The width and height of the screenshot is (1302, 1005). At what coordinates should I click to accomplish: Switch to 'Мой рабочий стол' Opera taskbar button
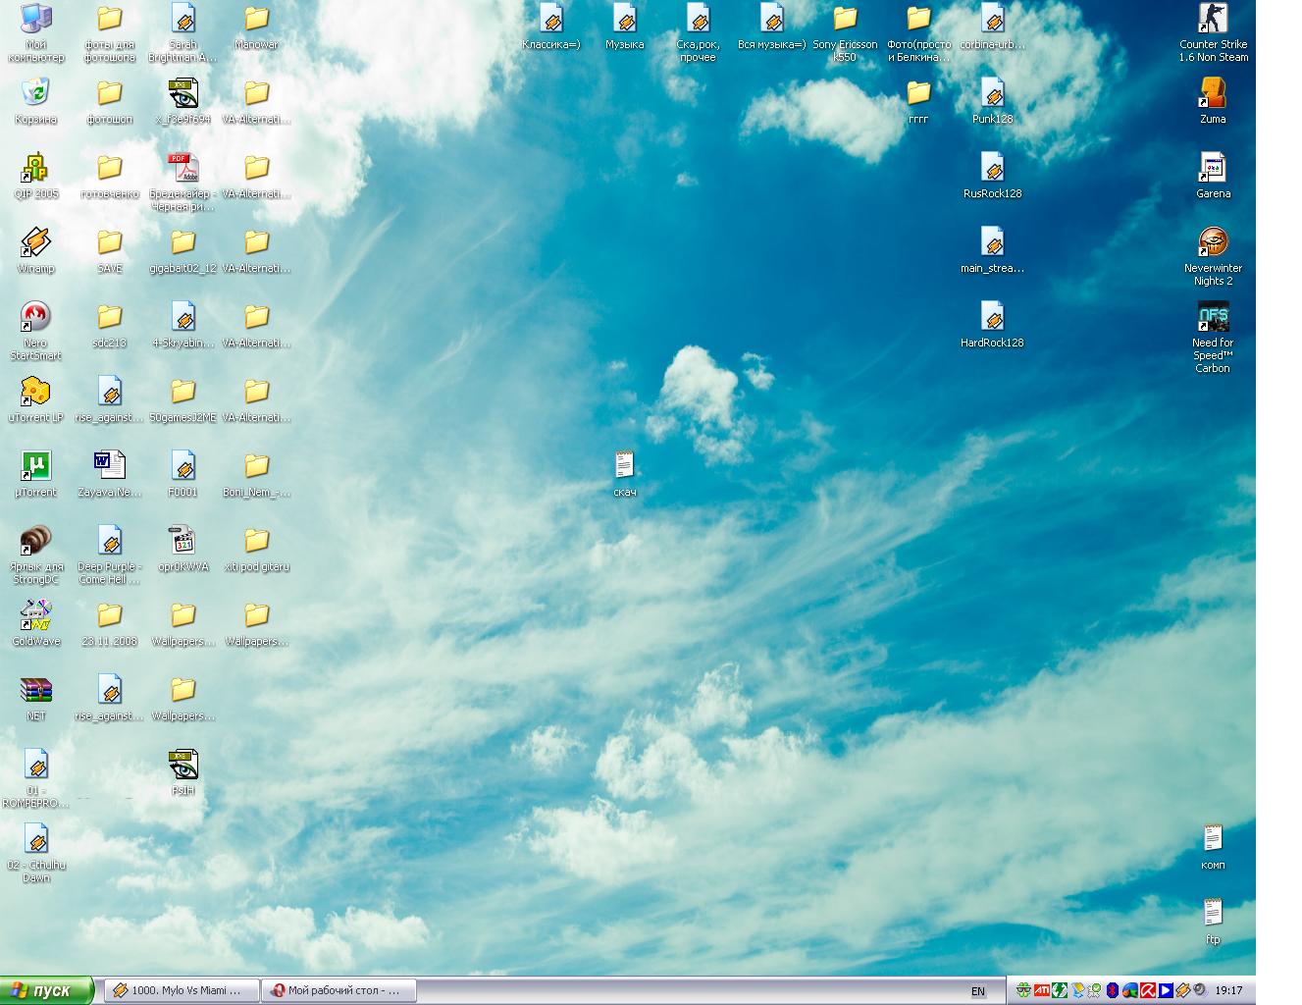tap(339, 990)
